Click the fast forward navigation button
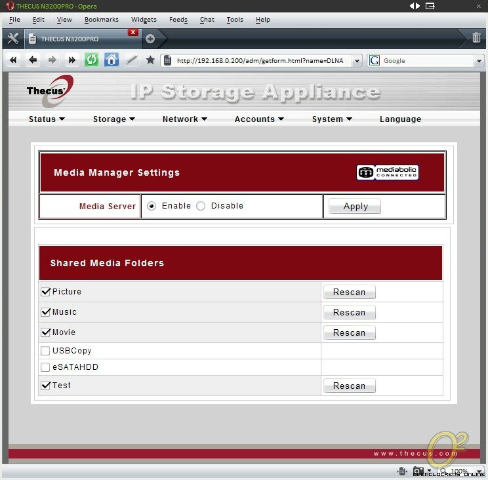 point(72,60)
